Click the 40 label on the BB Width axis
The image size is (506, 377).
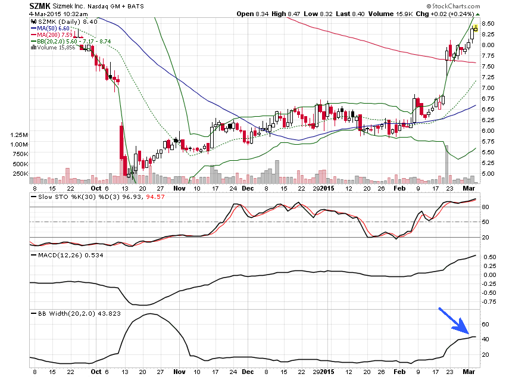(485, 339)
